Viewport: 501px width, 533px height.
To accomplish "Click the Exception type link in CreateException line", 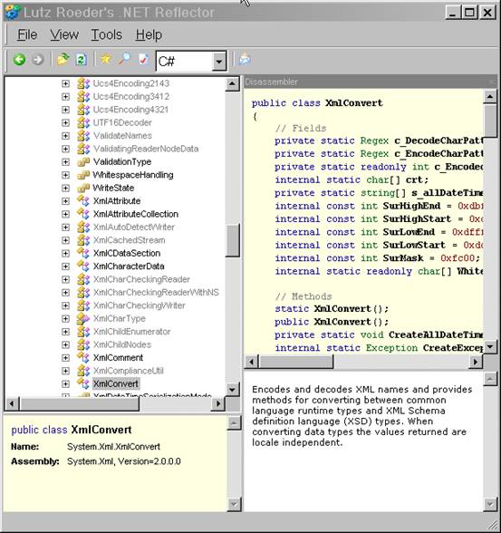I will [x=391, y=348].
